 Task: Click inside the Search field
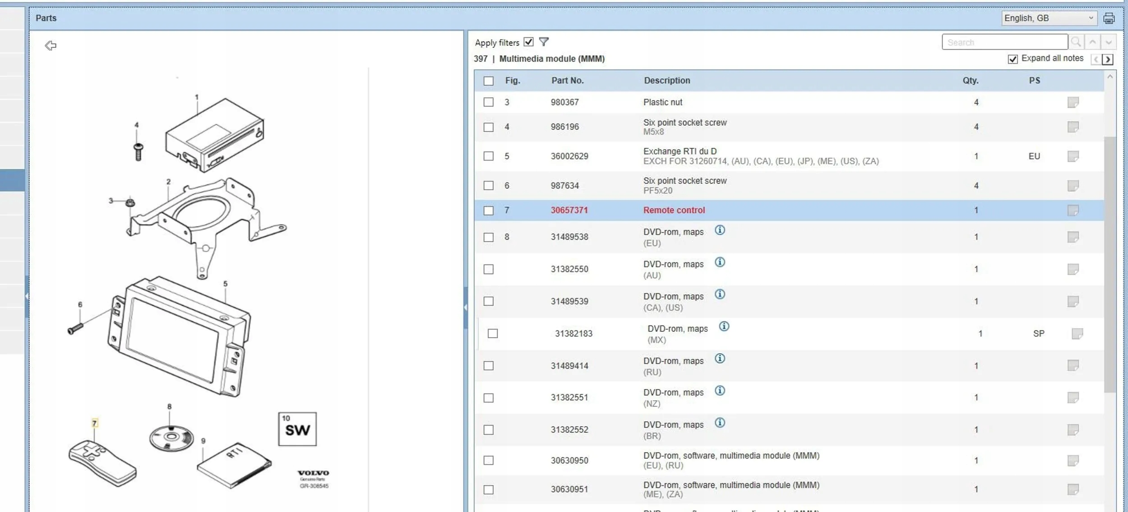1004,42
